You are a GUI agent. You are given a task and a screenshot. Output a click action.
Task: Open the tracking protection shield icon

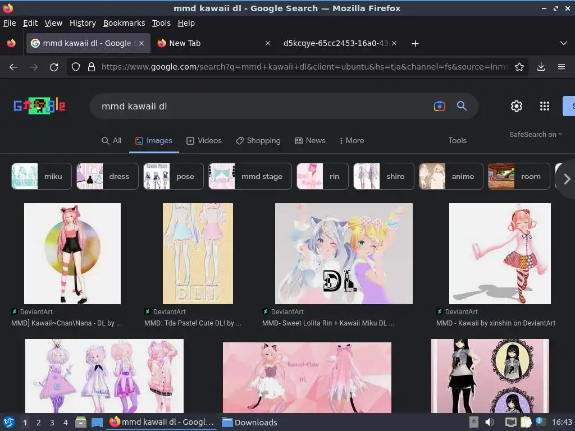76,67
